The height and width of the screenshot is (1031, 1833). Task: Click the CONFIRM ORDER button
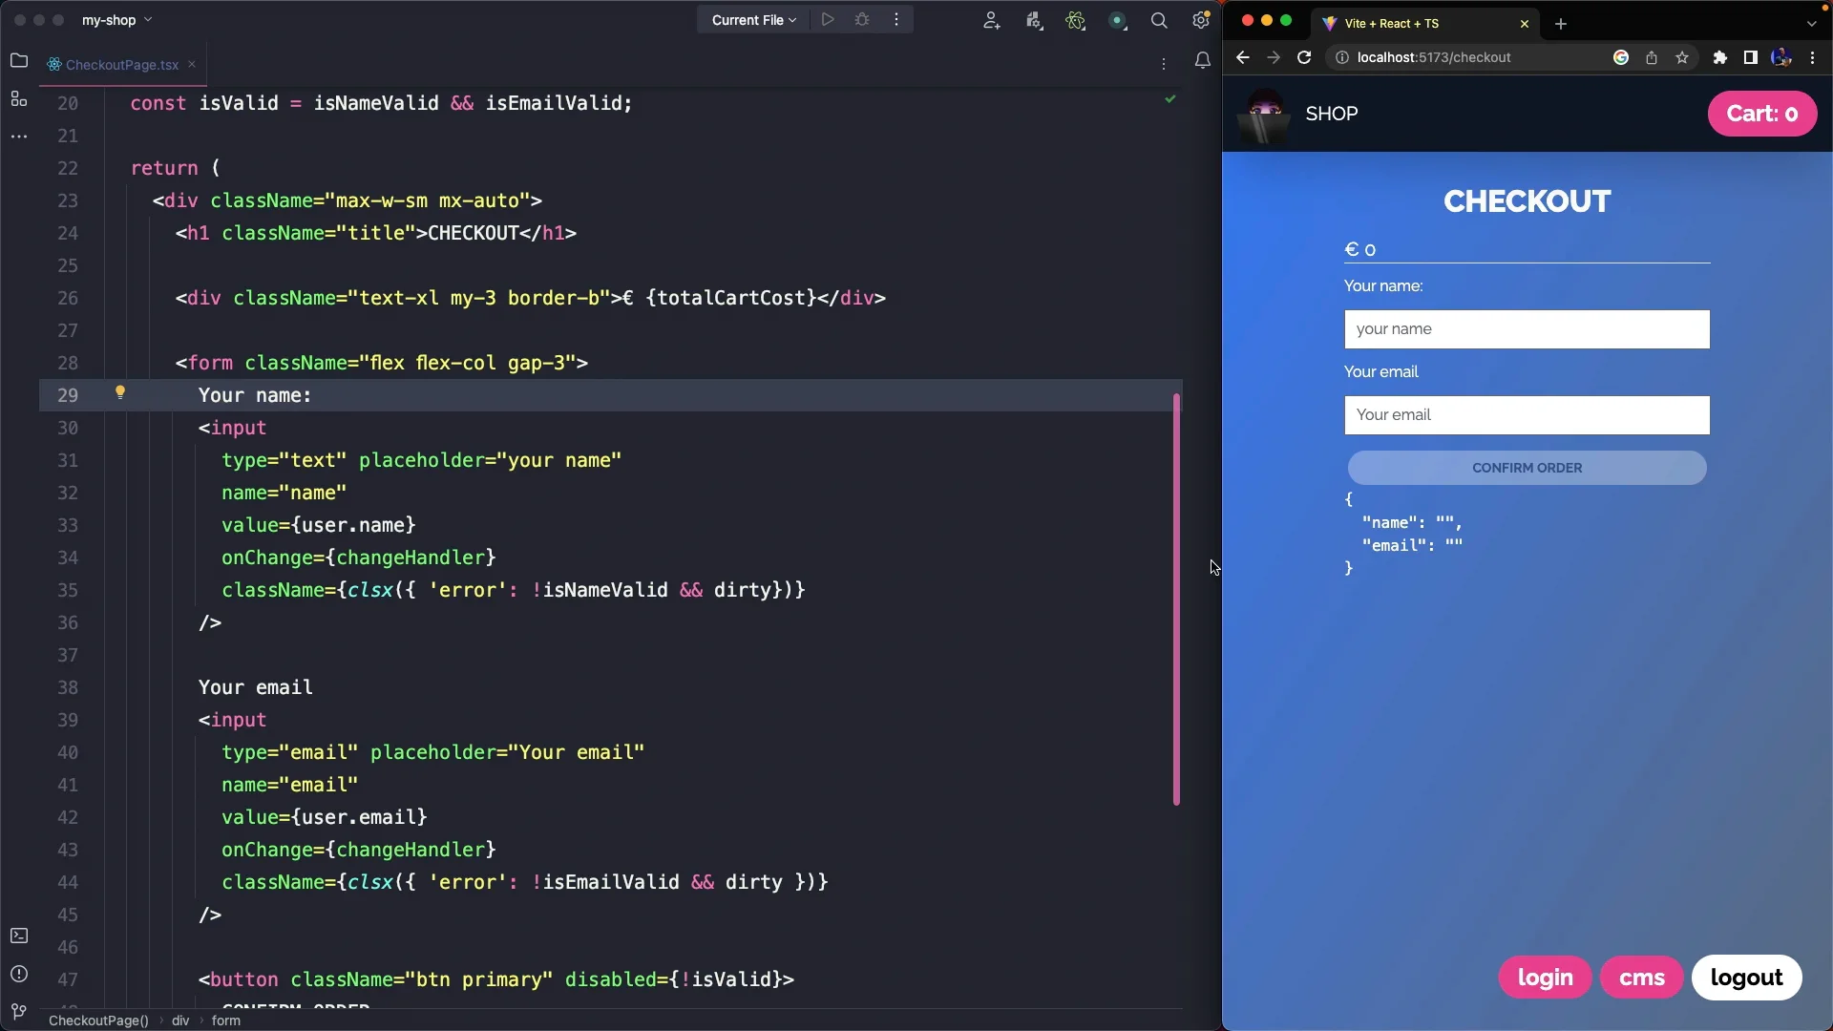pos(1526,468)
